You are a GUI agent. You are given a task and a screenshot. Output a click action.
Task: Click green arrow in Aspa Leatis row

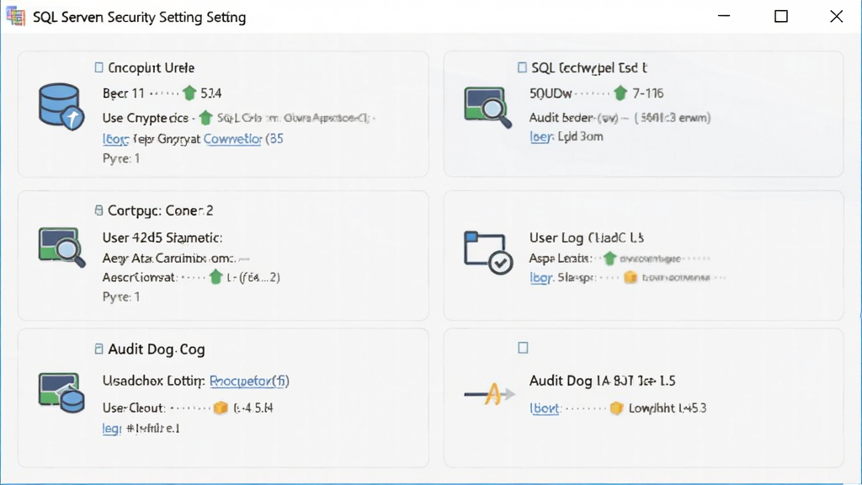pos(609,258)
